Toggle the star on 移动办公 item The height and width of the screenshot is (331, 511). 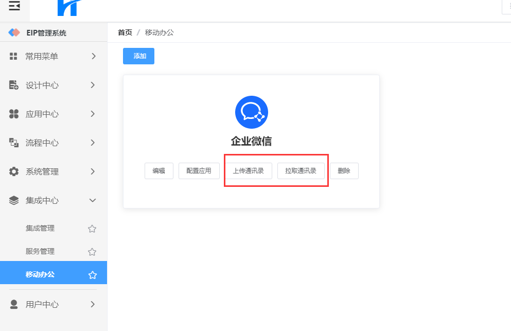click(x=93, y=275)
